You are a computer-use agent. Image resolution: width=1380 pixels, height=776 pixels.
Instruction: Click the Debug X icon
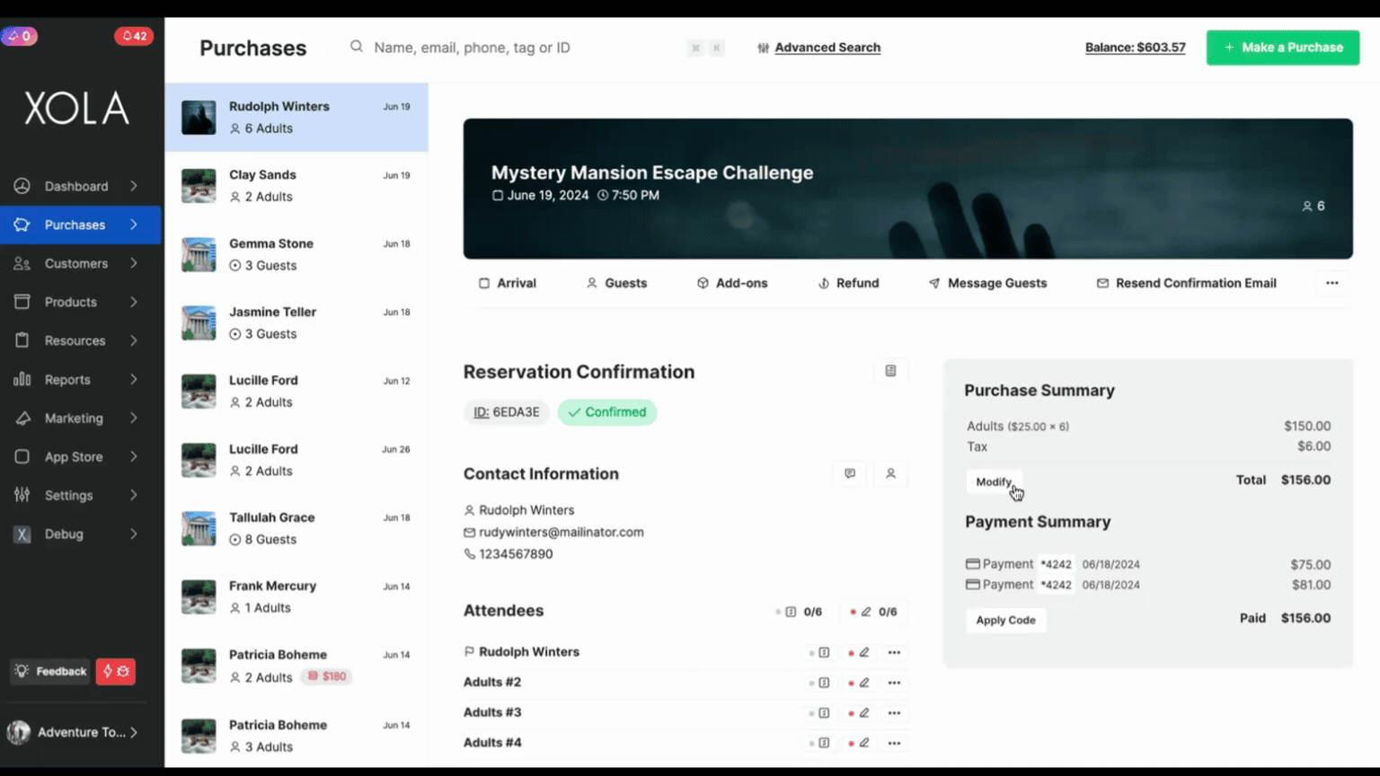[x=22, y=533]
